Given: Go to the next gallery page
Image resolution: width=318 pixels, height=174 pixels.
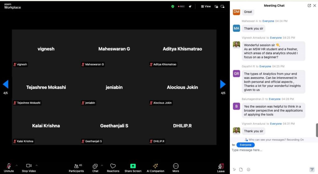Looking at the screenshot, I should [223, 84].
